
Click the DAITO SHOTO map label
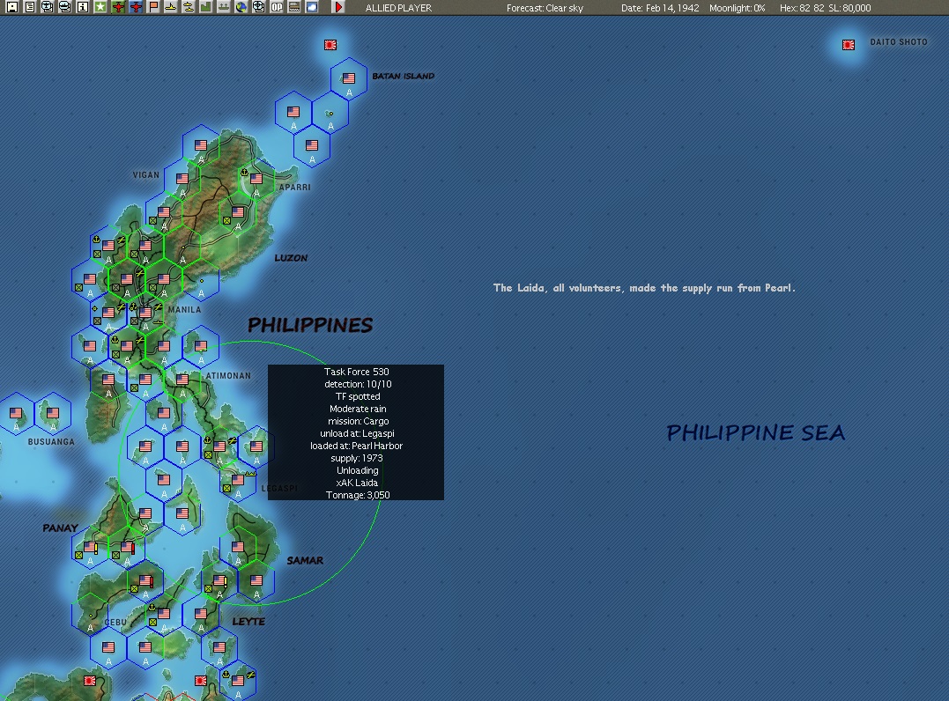[x=898, y=42]
